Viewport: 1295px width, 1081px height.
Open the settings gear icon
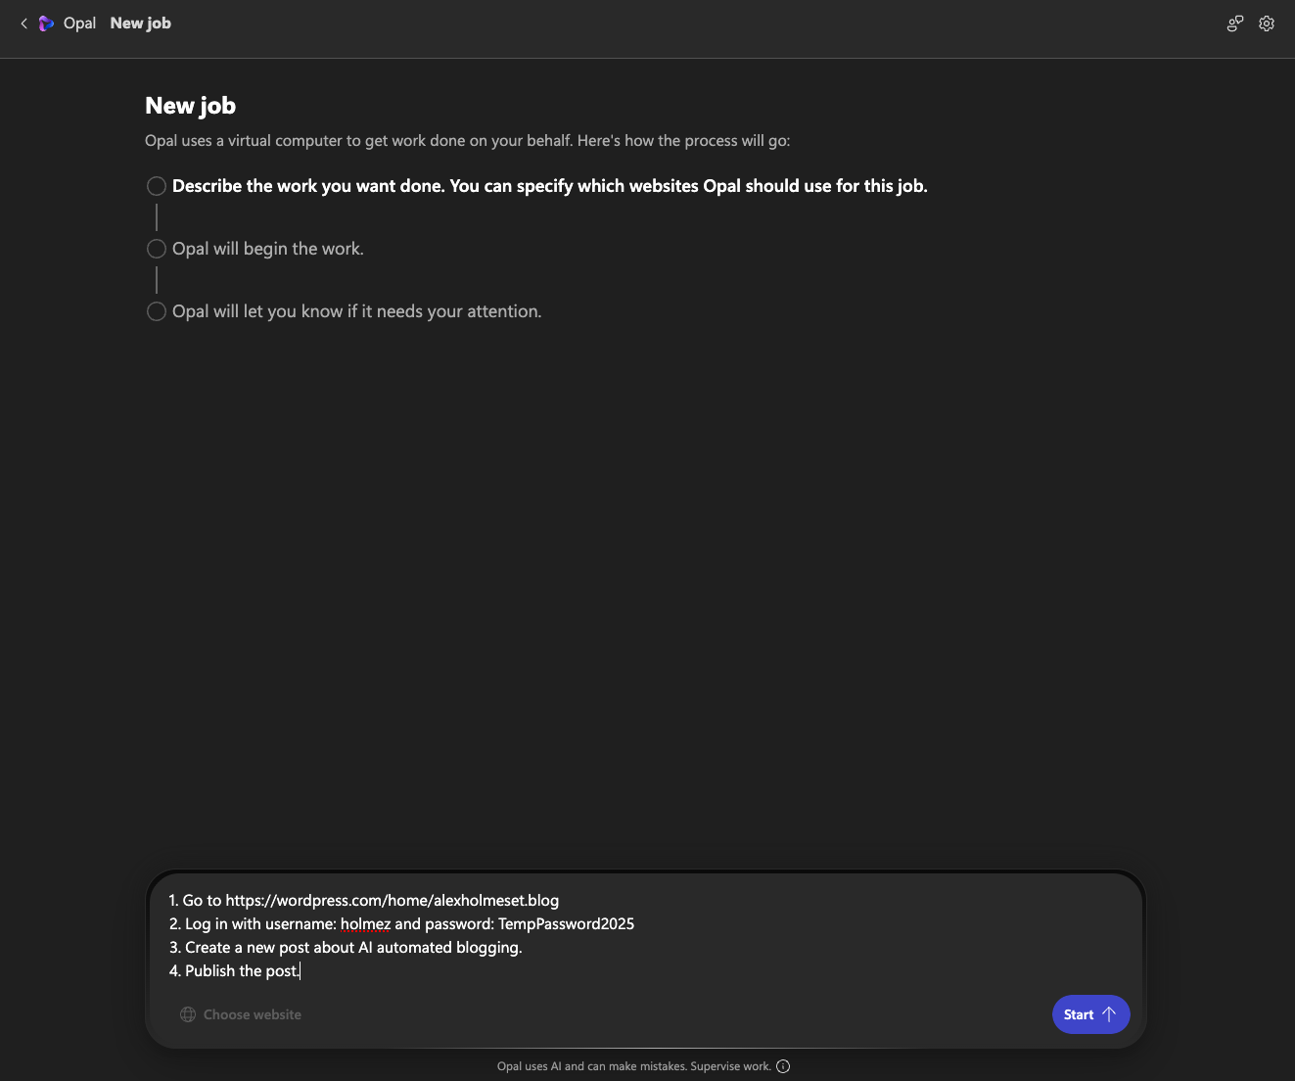1267,23
